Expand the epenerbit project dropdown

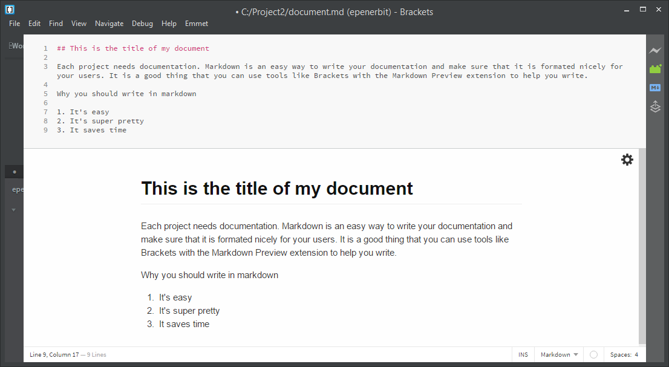click(13, 209)
